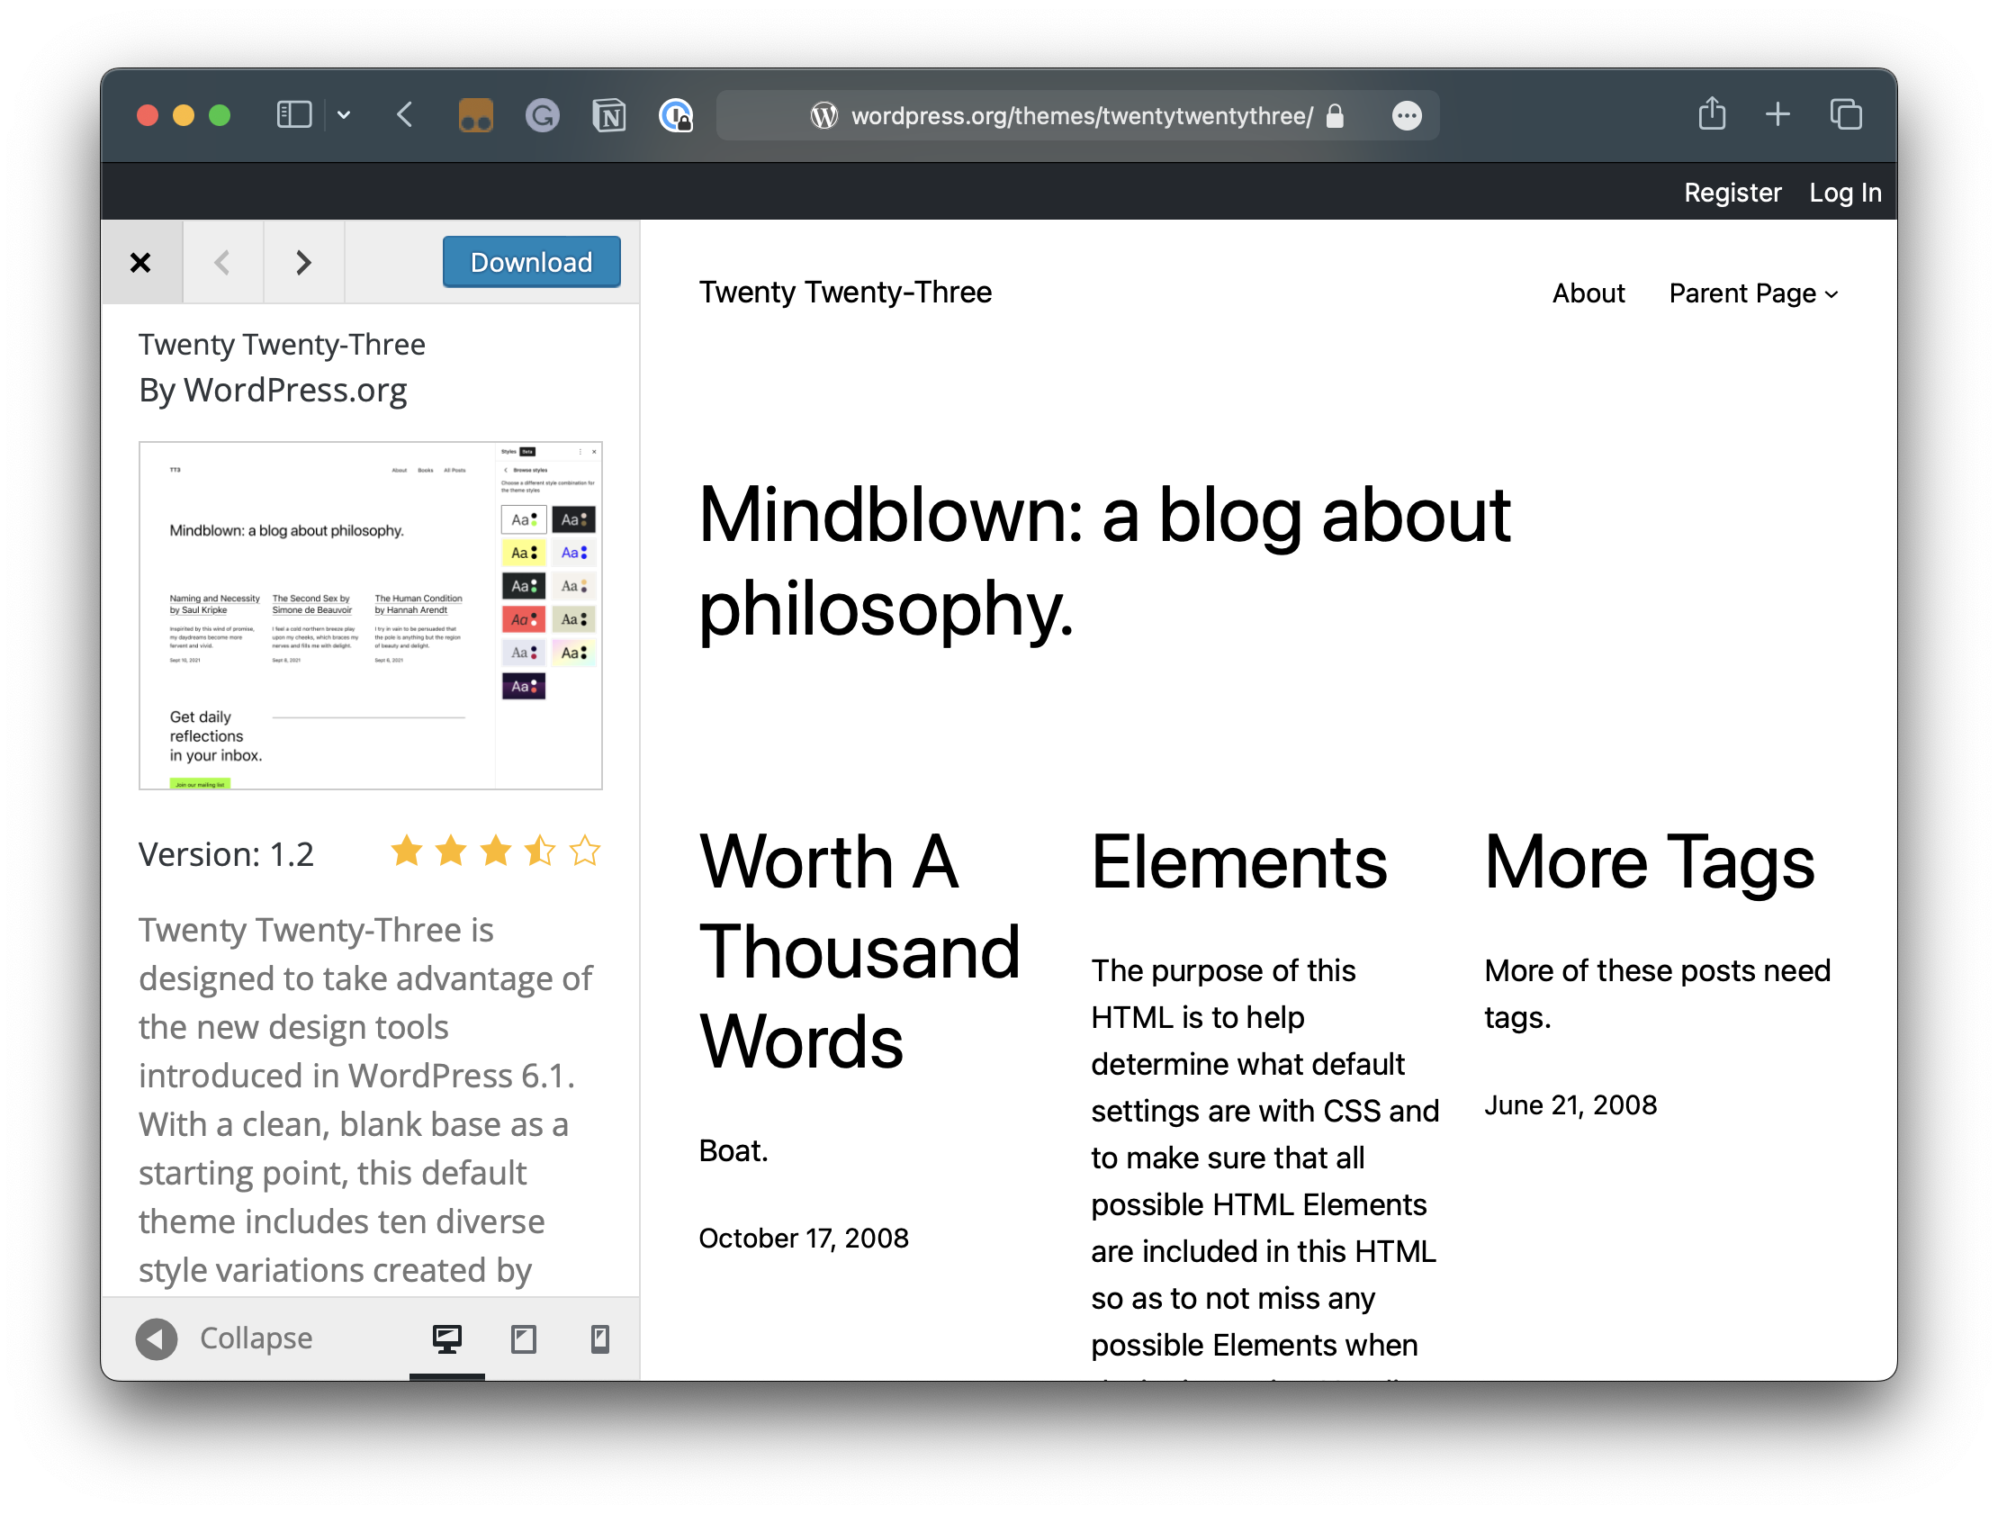
Task: Click the theme screenshot preview image
Action: 369,614
